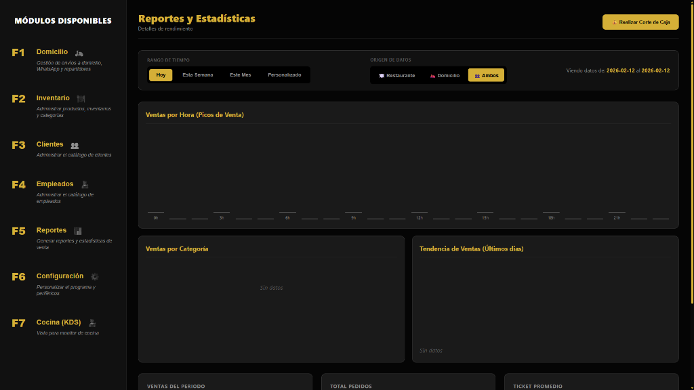
Task: Click the Domicilio delivery scooter icon
Action: (79, 53)
